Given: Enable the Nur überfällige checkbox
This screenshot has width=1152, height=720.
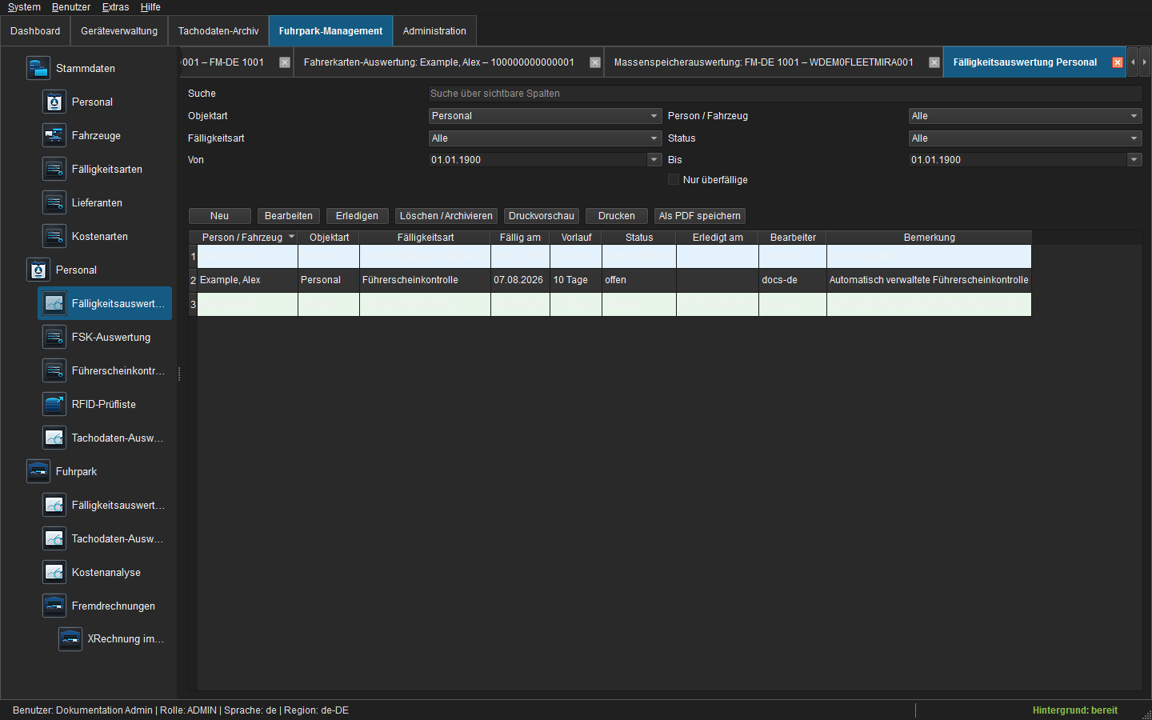Looking at the screenshot, I should tap(674, 179).
